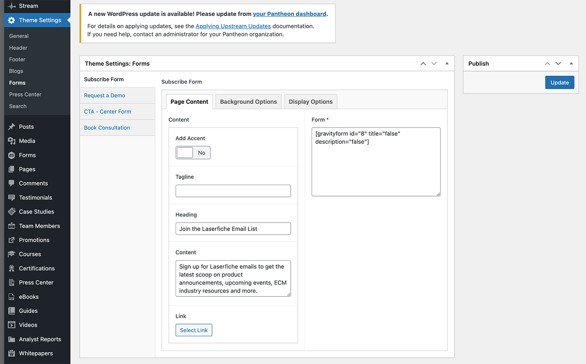Switch to the Background Options tab

tap(248, 101)
